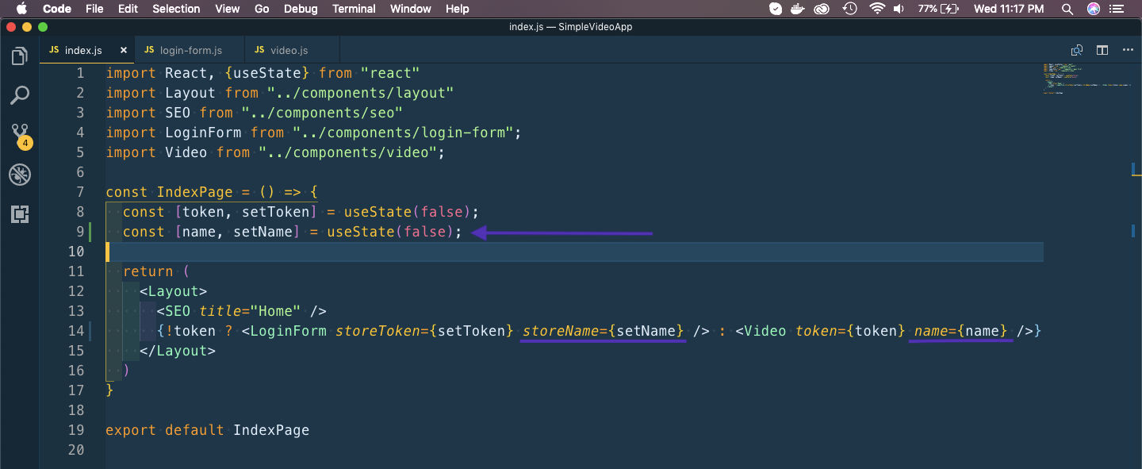Click "IndexPage" in the const declaration
This screenshot has height=469, width=1142.
pos(195,192)
